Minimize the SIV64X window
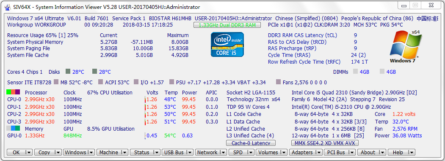Screen dimensions: 445x161 pyautogui.click(x=404, y=5)
